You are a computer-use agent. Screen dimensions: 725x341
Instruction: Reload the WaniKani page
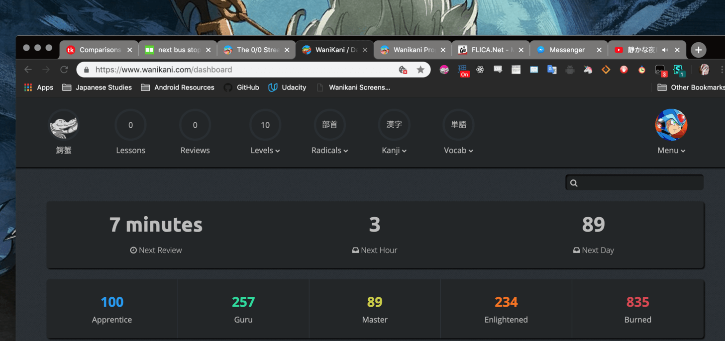(x=64, y=70)
